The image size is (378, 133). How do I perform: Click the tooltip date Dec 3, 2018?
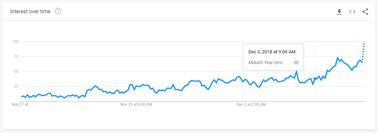coord(272,52)
